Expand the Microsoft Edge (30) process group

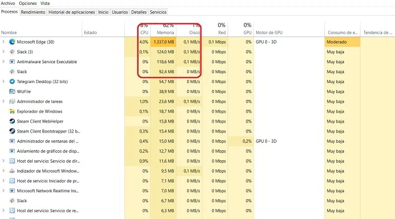tap(4, 42)
